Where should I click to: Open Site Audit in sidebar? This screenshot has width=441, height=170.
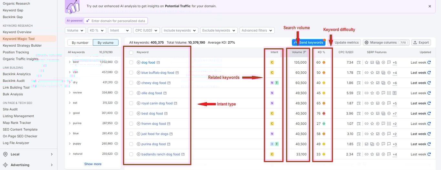pos(10,109)
